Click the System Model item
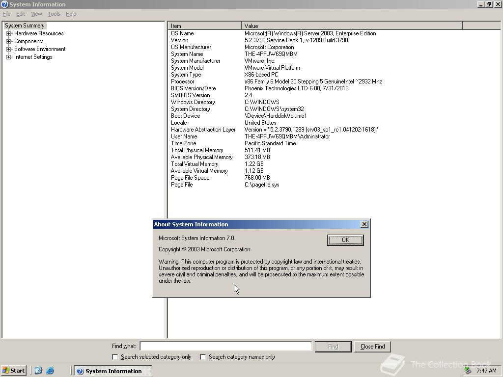The height and width of the screenshot is (377, 503). [x=187, y=68]
